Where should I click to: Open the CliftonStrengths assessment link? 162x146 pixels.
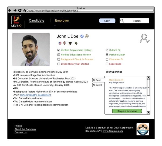(35, 95)
